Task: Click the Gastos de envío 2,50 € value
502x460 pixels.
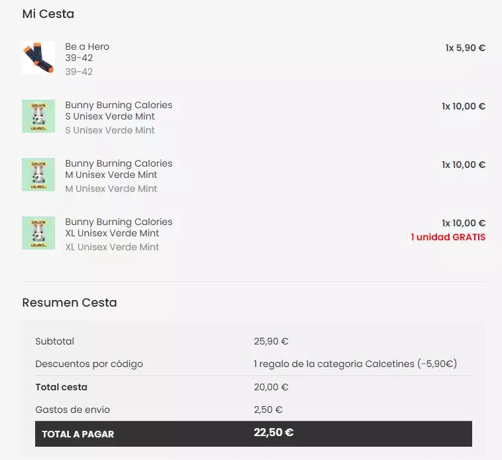Action: tap(269, 410)
